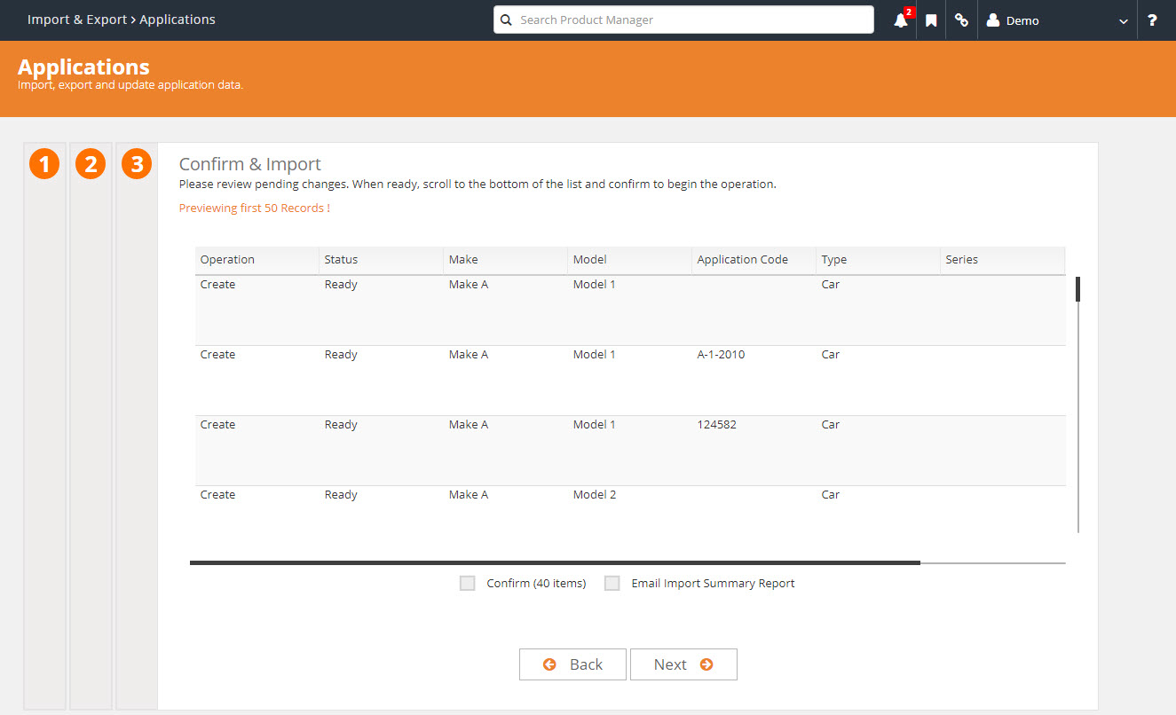Go to wizard step 2
1176x715 pixels.
(91, 164)
